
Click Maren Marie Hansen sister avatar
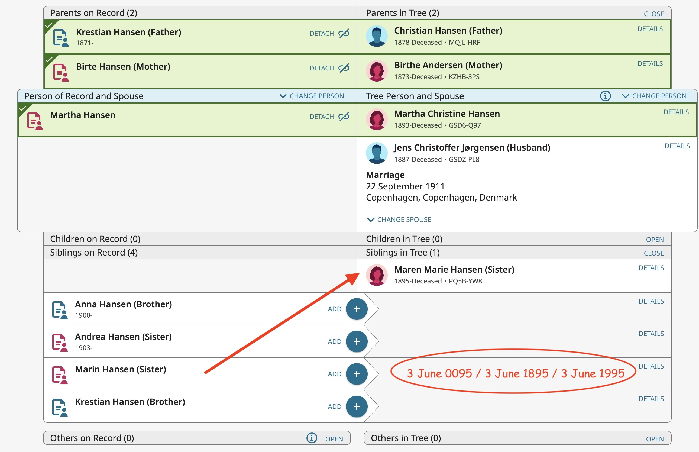(x=377, y=275)
